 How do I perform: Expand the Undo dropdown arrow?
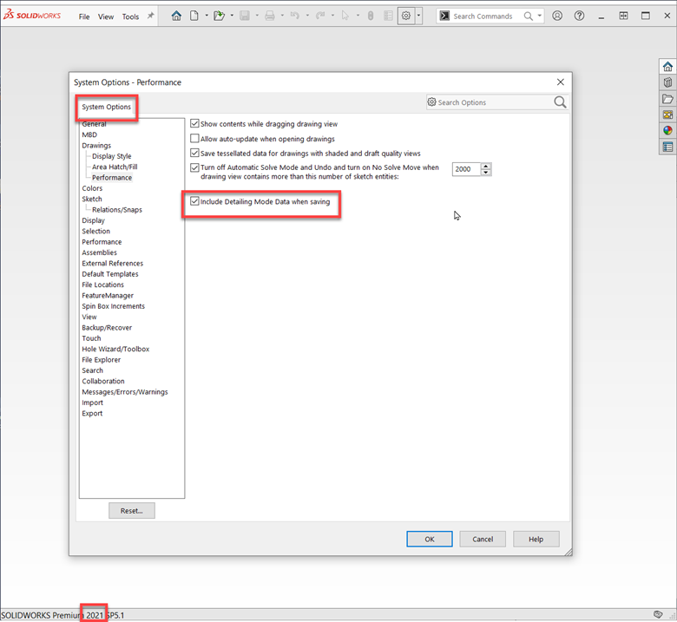coord(307,16)
